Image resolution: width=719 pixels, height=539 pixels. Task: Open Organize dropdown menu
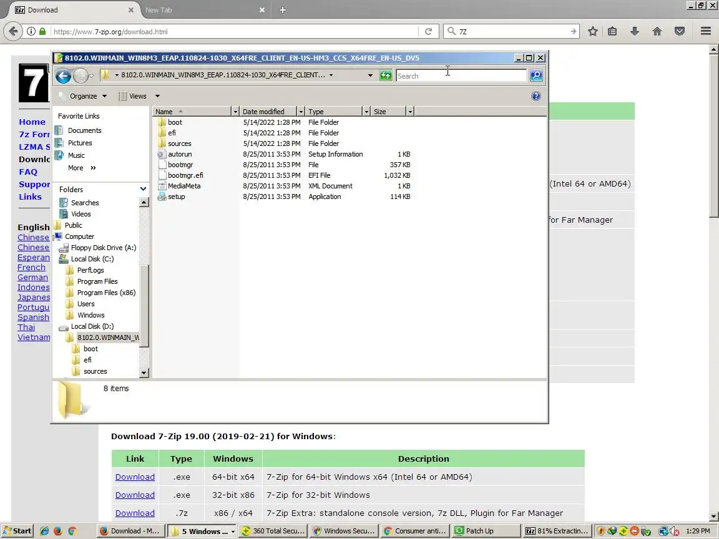point(83,96)
